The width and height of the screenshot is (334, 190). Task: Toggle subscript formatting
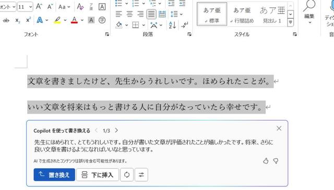[18, 20]
